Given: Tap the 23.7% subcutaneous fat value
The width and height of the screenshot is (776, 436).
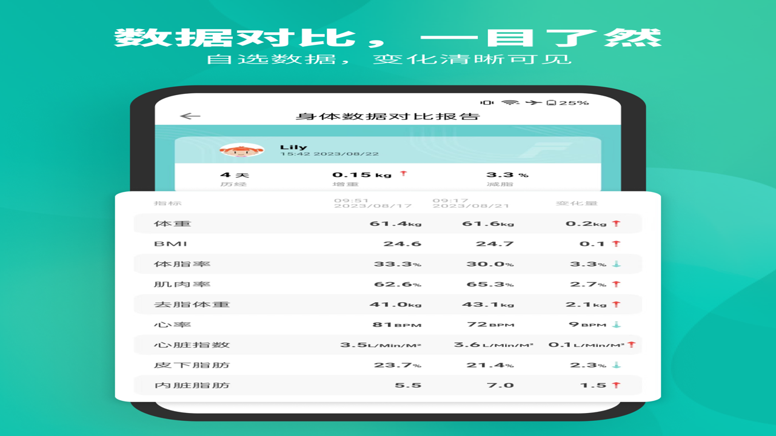Looking at the screenshot, I should point(398,365).
